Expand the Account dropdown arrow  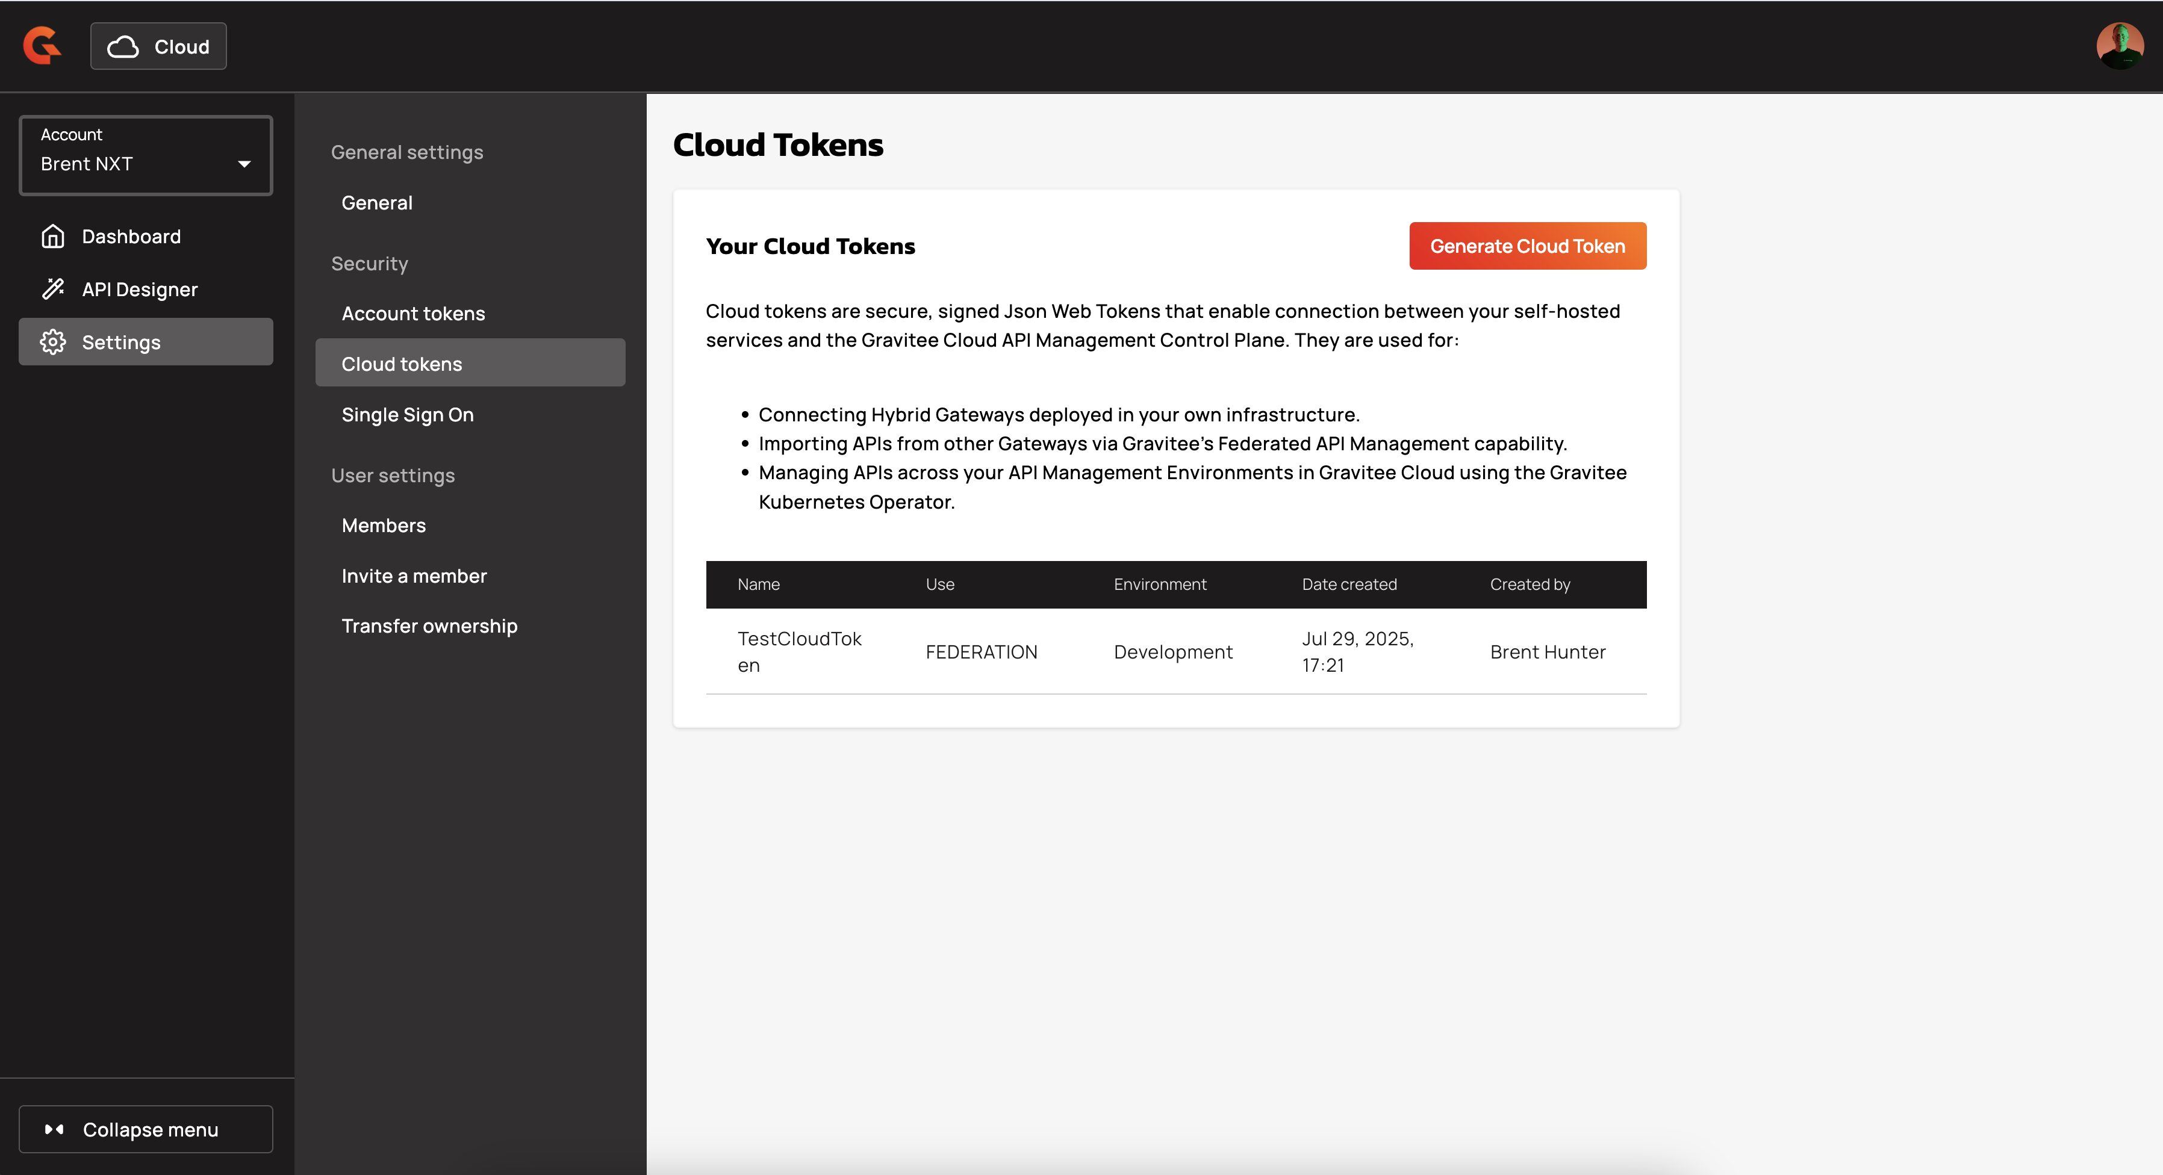tap(244, 164)
